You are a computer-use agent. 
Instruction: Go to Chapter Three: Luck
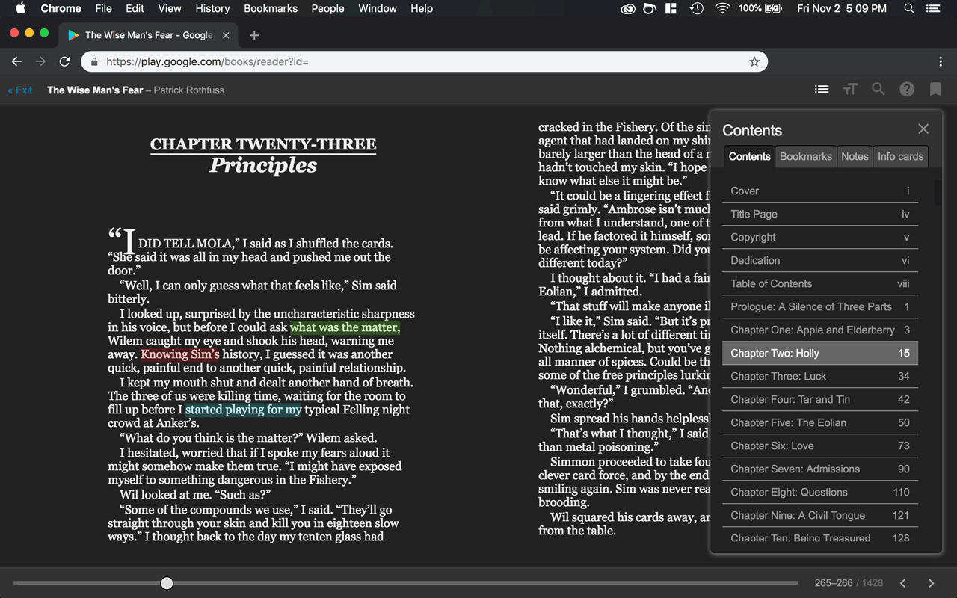coord(820,376)
